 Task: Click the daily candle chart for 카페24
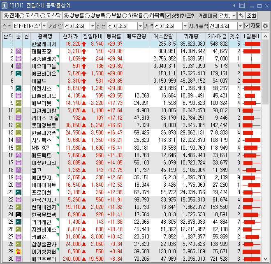(x=252, y=237)
